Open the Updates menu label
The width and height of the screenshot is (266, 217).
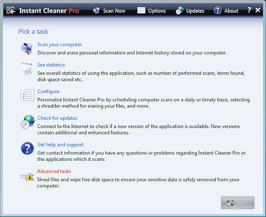point(195,11)
